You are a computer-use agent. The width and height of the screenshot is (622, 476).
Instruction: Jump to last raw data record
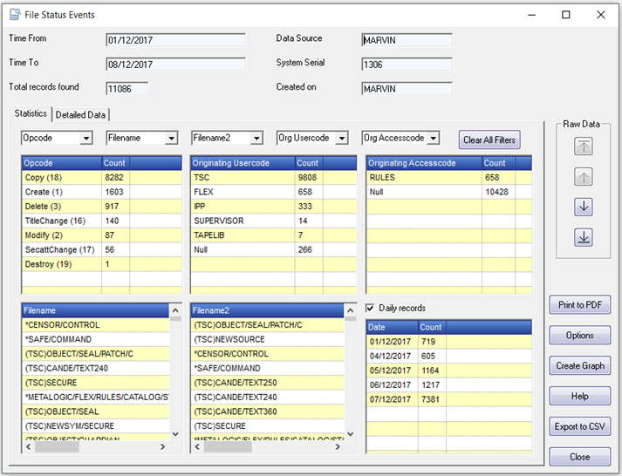click(x=583, y=237)
